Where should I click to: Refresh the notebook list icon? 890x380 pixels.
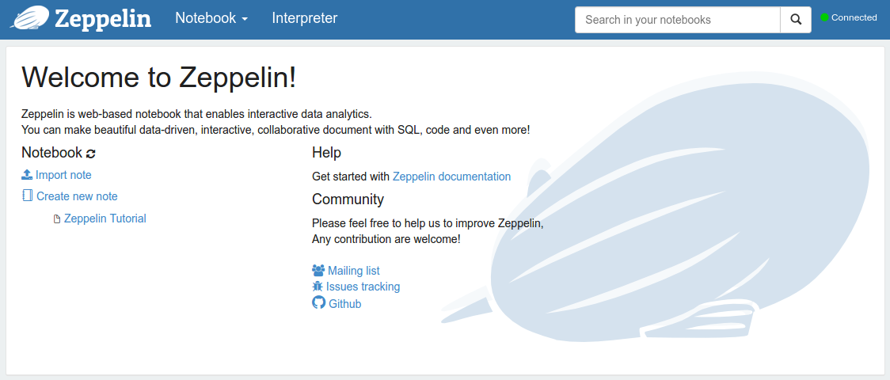pos(91,154)
